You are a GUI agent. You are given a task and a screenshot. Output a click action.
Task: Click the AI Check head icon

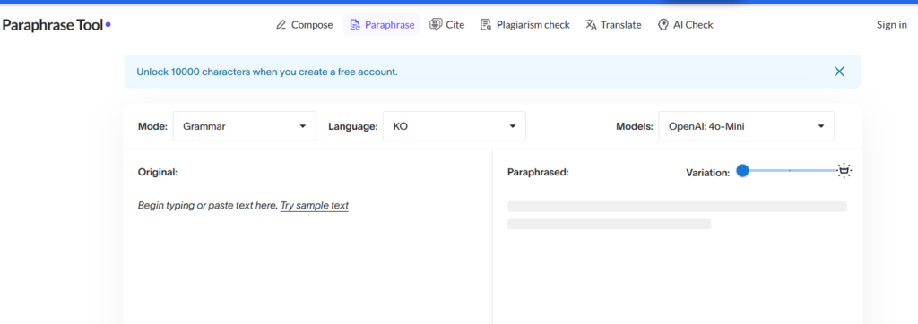[663, 24]
